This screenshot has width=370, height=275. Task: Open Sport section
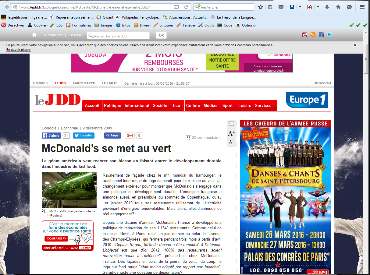point(227,106)
